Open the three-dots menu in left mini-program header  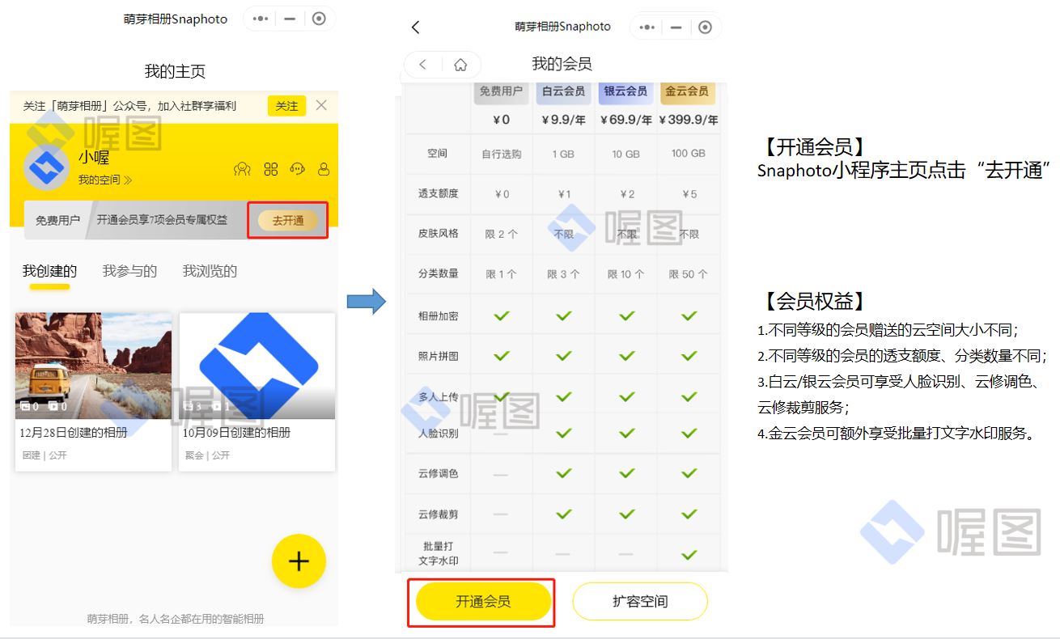(261, 19)
